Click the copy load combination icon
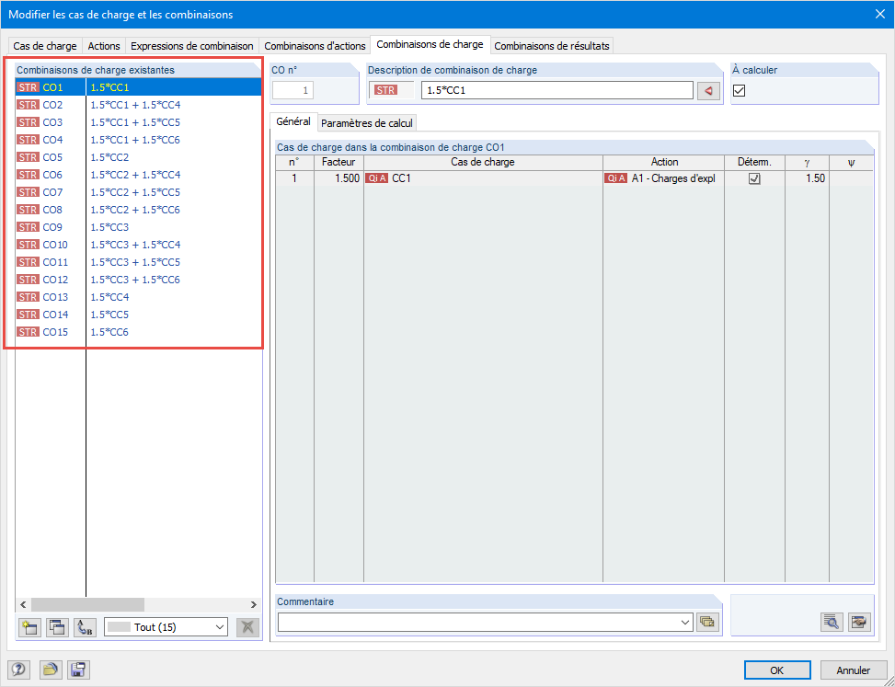Screen dimensions: 895x687 click(x=56, y=627)
